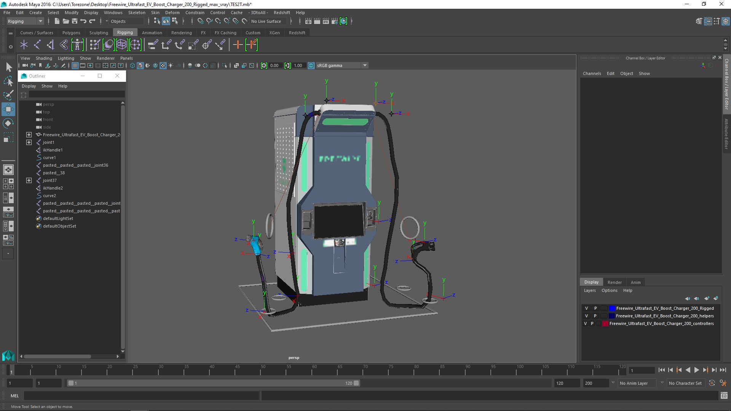731x411 pixels.
Task: Switch to the Polygons shelf tab
Action: 71,33
